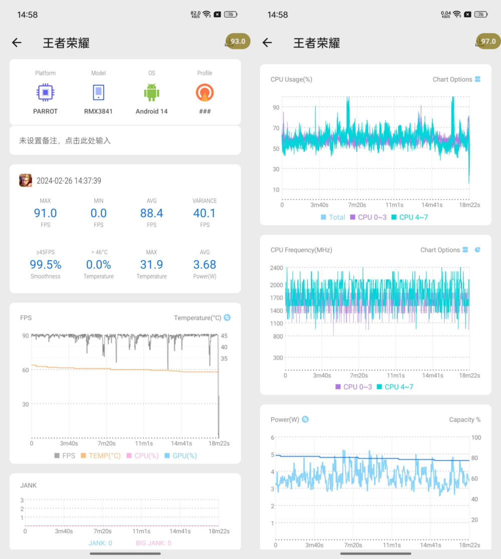Toggle the Power(W) switch icon
501x559 pixels.
pos(305,419)
